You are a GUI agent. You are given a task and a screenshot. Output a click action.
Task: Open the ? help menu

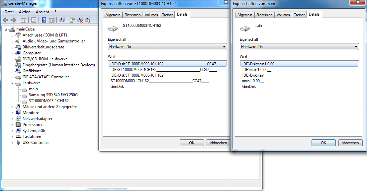point(55,12)
